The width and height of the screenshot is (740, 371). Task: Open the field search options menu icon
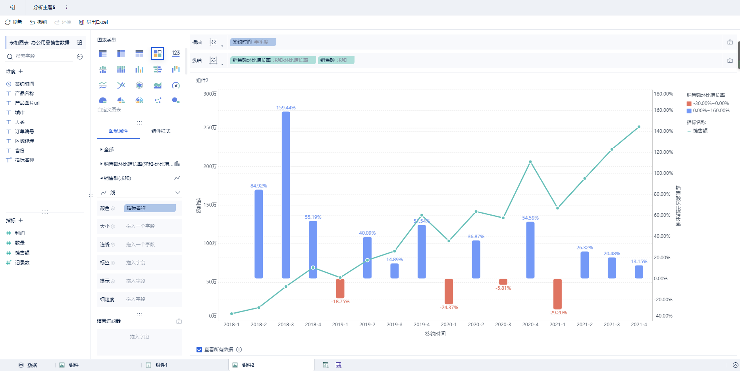click(80, 57)
